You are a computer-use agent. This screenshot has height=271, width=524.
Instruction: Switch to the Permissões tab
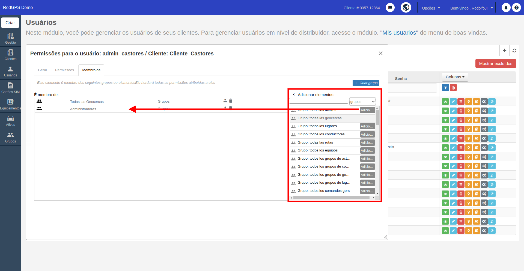pos(64,70)
